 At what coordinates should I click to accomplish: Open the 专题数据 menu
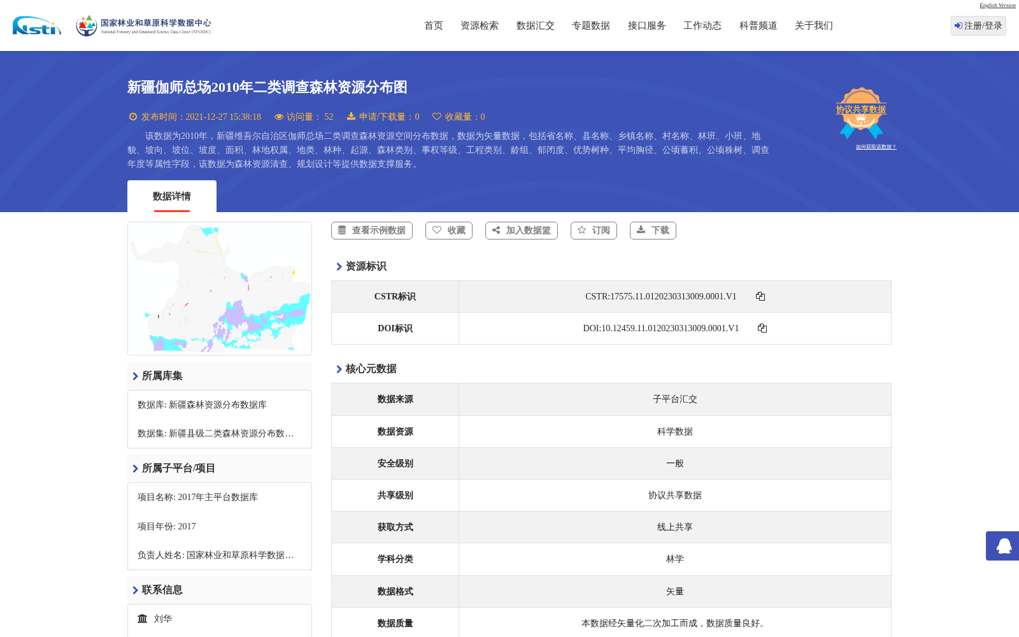point(591,25)
